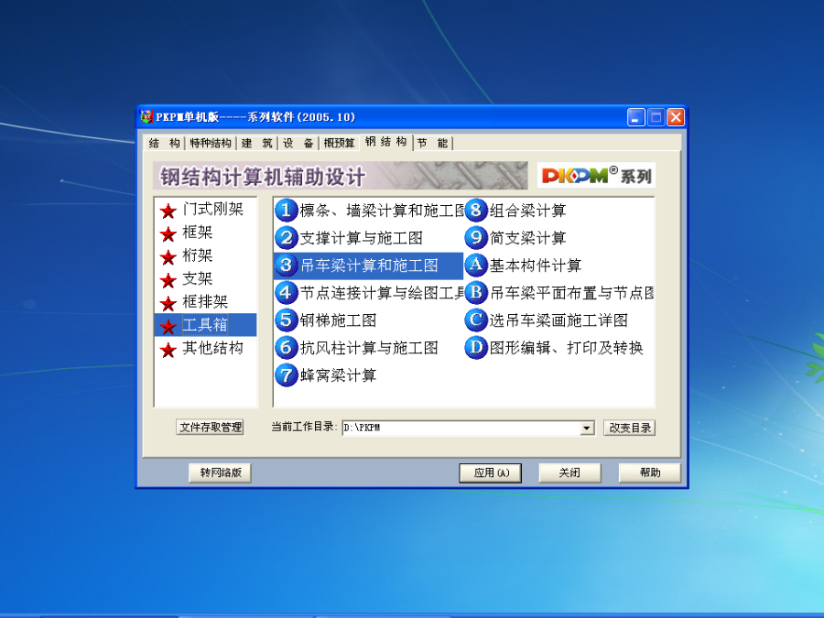The height and width of the screenshot is (618, 824).
Task: Click the numbered icon 2 for 支撑计算与施工图
Action: pos(287,237)
